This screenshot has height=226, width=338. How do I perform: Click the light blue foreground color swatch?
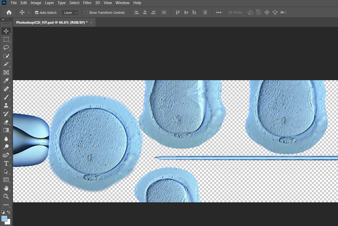[x=4, y=219]
